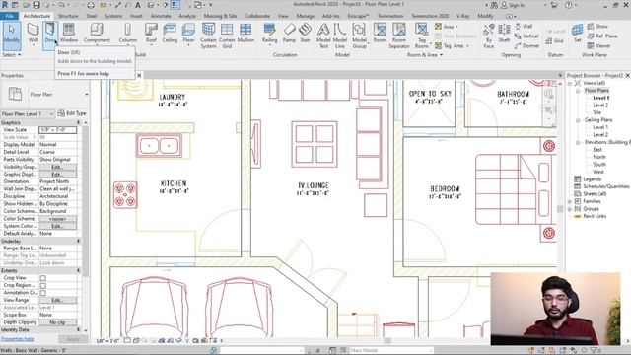Image resolution: width=631 pixels, height=355 pixels.
Task: Open the Model Group tool
Action: click(359, 35)
